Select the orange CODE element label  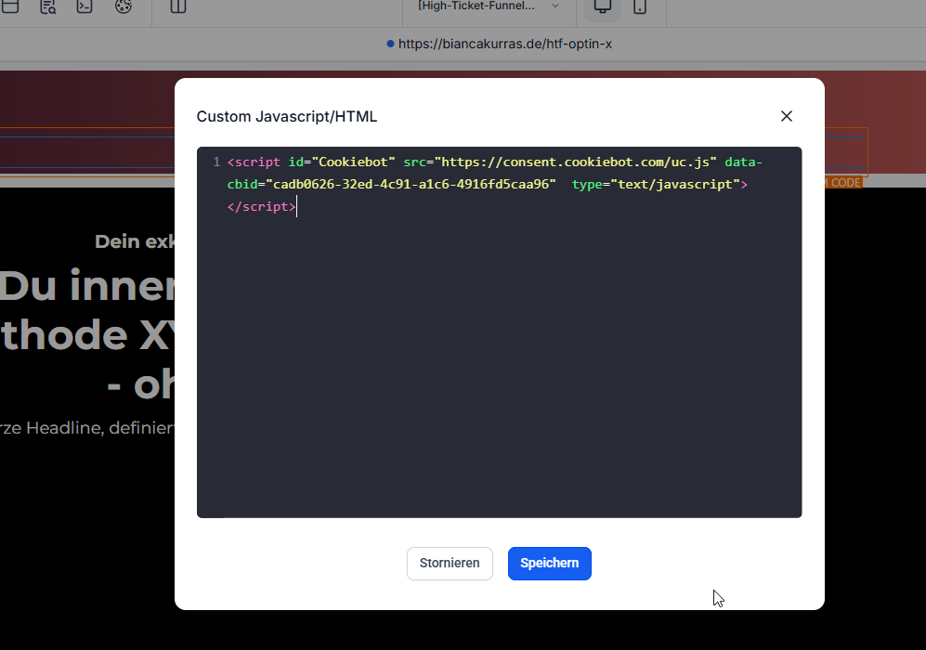click(844, 182)
